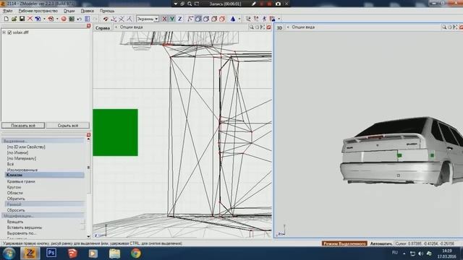The image size is (463, 260).
Task: Open Photoshop from the taskbar
Action: click(x=51, y=253)
